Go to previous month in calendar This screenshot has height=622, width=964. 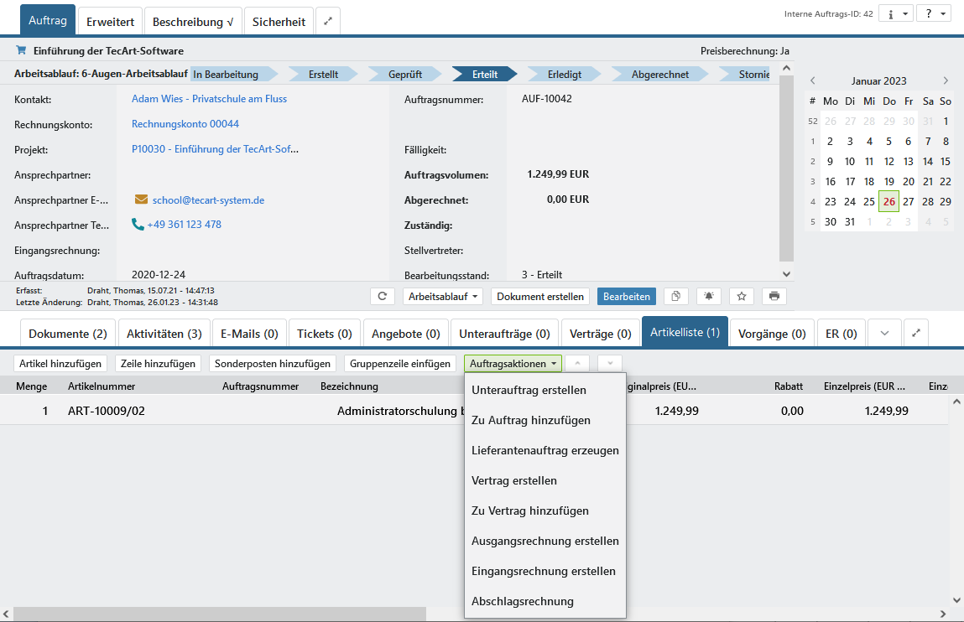coord(812,81)
